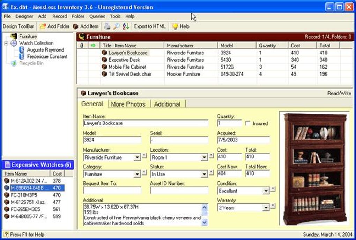Click the Expensive Watches query header
This screenshot has height=240, width=356.
(38, 165)
